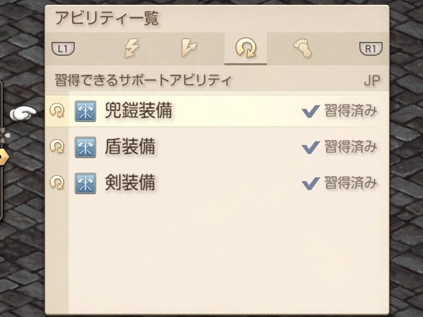Viewport: 423px width, 317px height.
Task: Toggle the 習得済み checkmark for 兜鎧装備
Action: click(310, 111)
